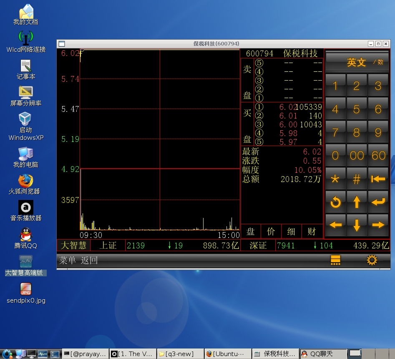This screenshot has width=395, height=359.
Task: Open the 屏幕分辨率 desktop icon
Action: pos(26,96)
